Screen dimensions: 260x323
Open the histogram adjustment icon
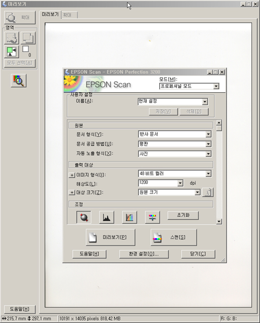click(106, 217)
